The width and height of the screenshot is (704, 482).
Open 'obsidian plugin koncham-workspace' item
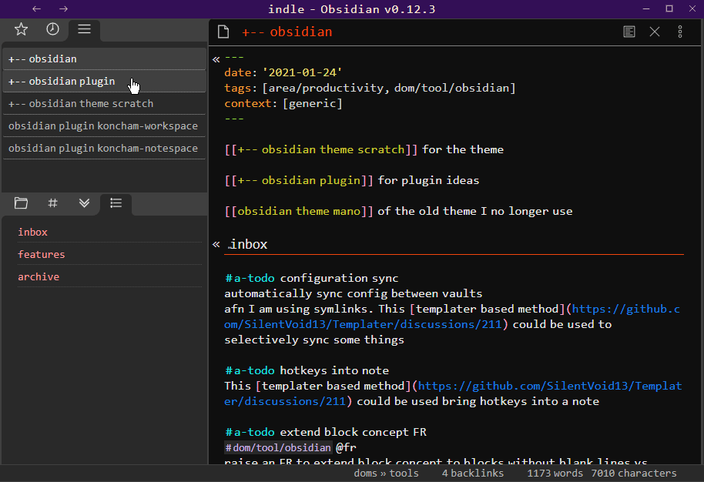[x=104, y=126]
